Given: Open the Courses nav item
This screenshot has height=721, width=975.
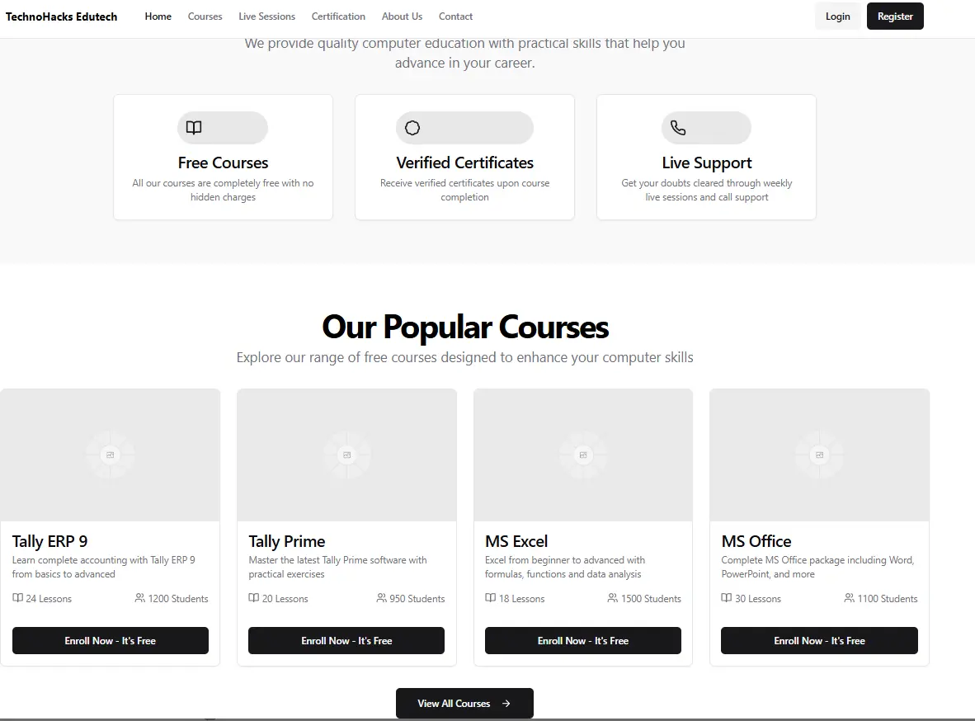Looking at the screenshot, I should point(205,16).
